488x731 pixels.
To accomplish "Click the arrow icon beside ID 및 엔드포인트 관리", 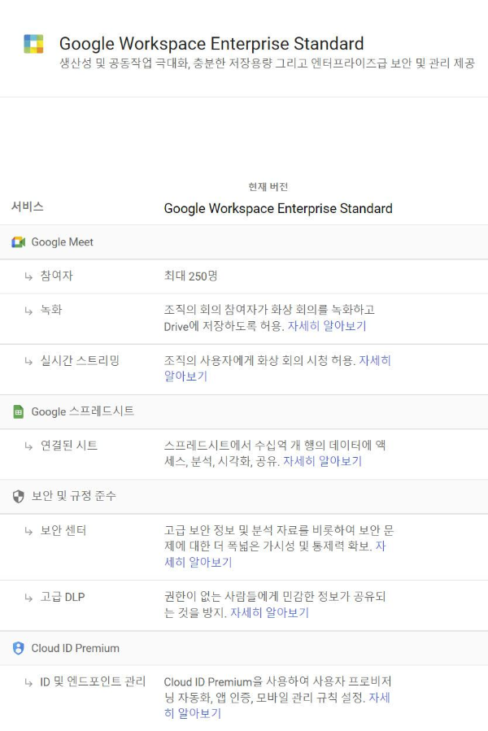I will (28, 682).
